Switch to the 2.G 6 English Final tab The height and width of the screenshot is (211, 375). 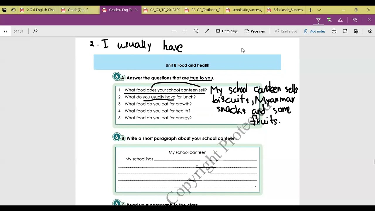tap(38, 10)
